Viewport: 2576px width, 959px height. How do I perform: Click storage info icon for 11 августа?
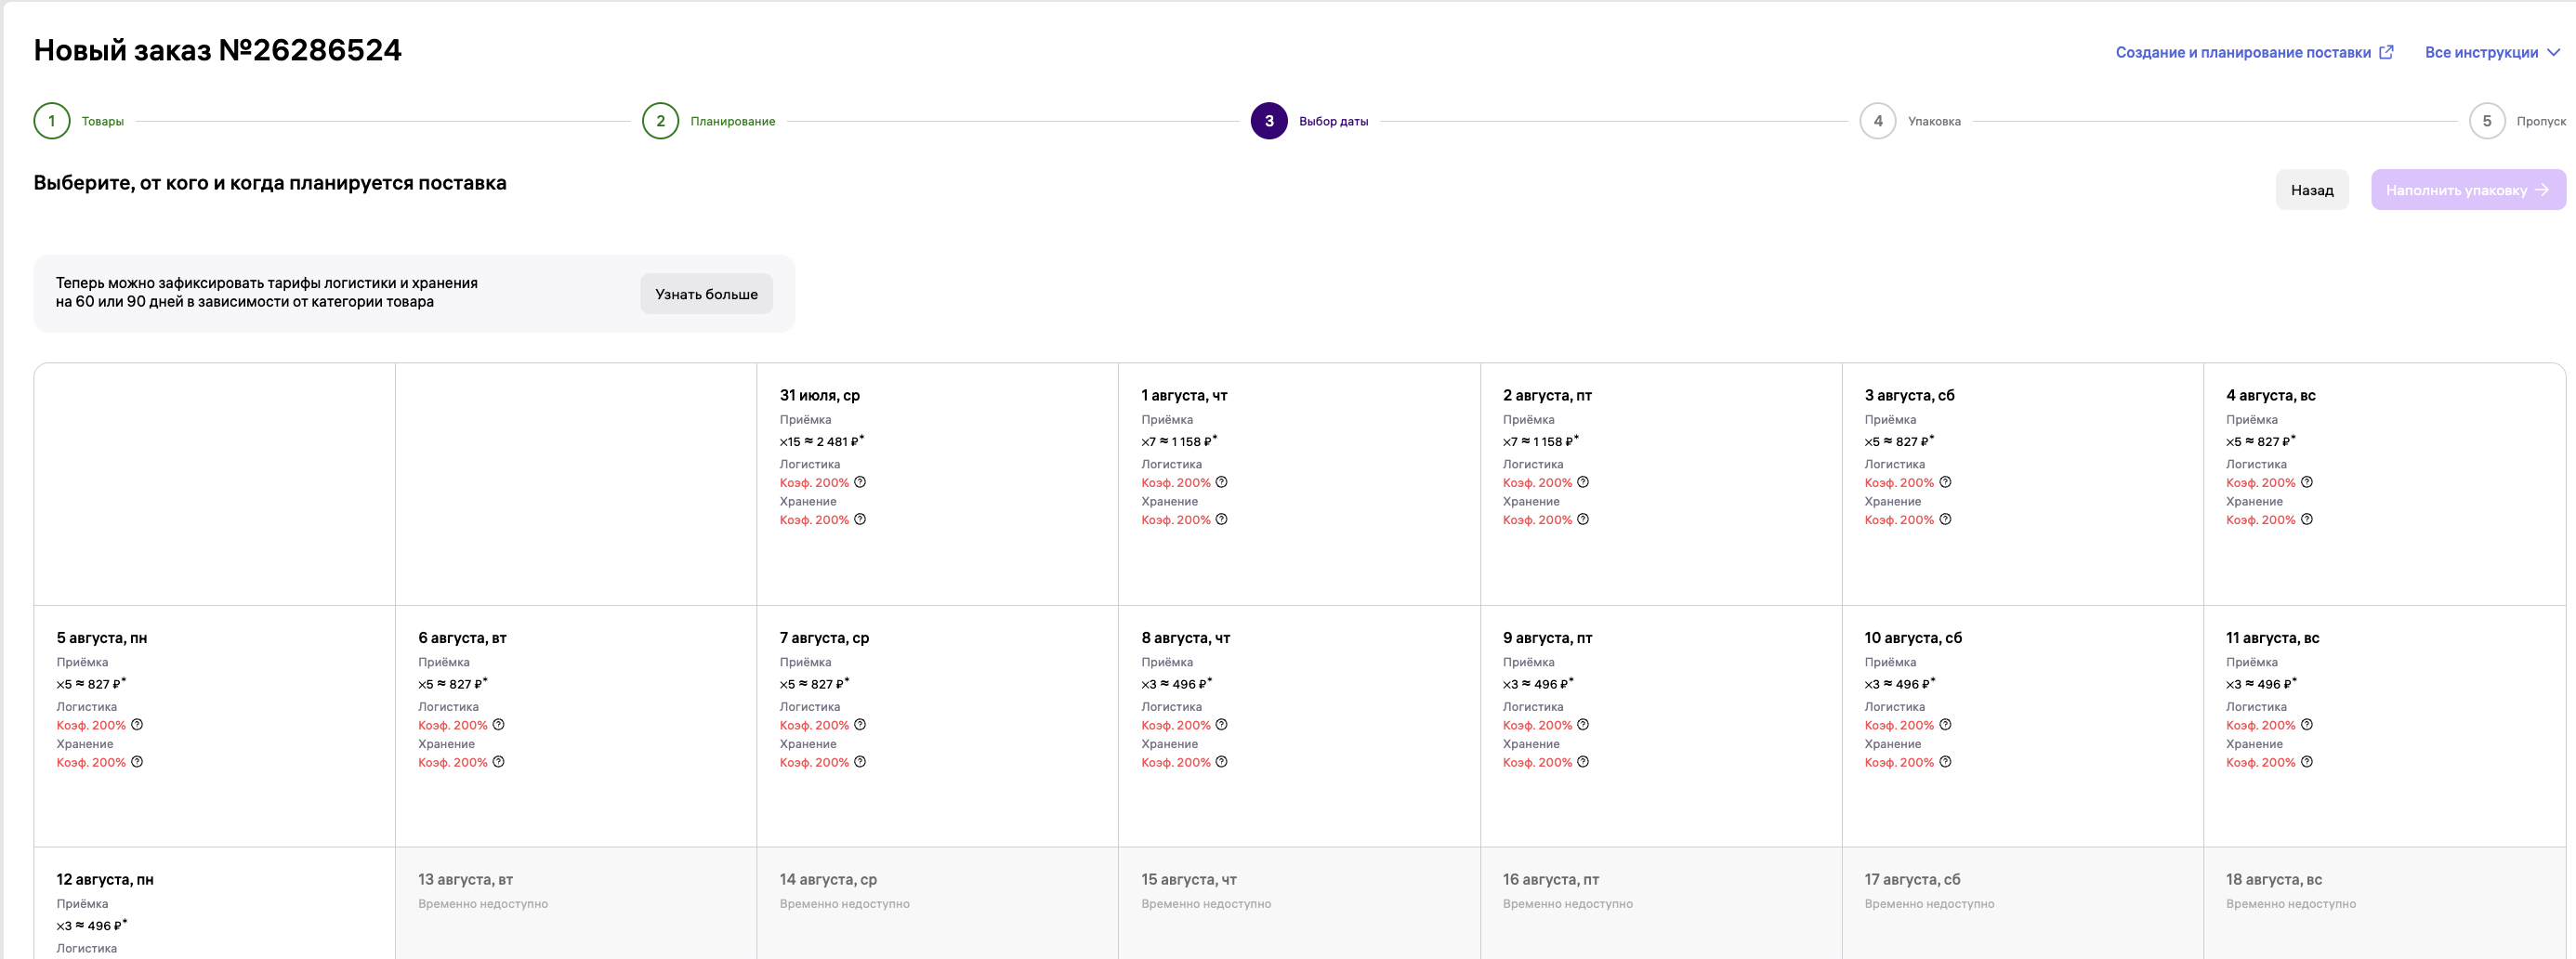pyautogui.click(x=2307, y=761)
